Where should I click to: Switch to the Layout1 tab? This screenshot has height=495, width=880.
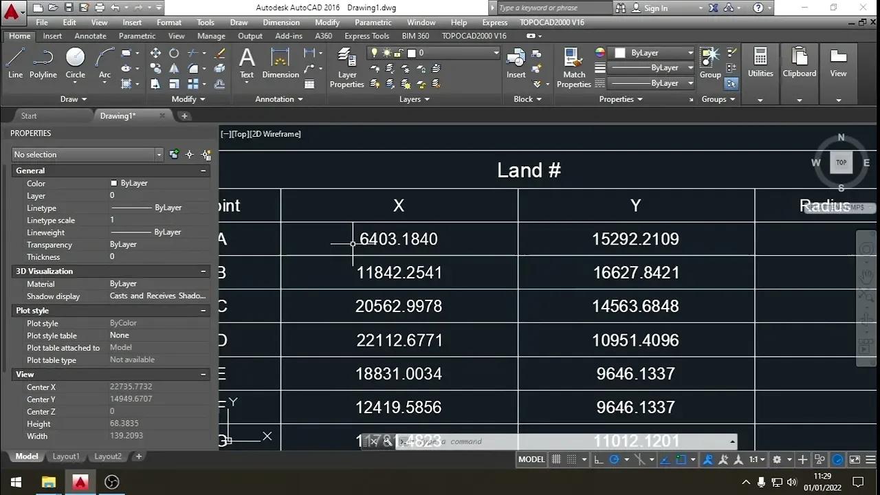66,456
